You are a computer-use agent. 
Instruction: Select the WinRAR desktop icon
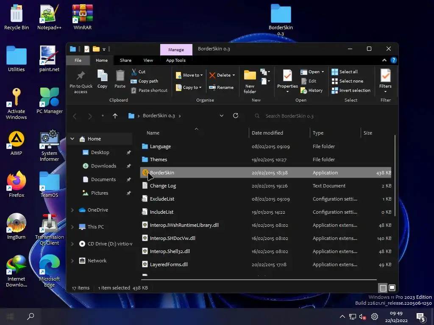pos(83,17)
